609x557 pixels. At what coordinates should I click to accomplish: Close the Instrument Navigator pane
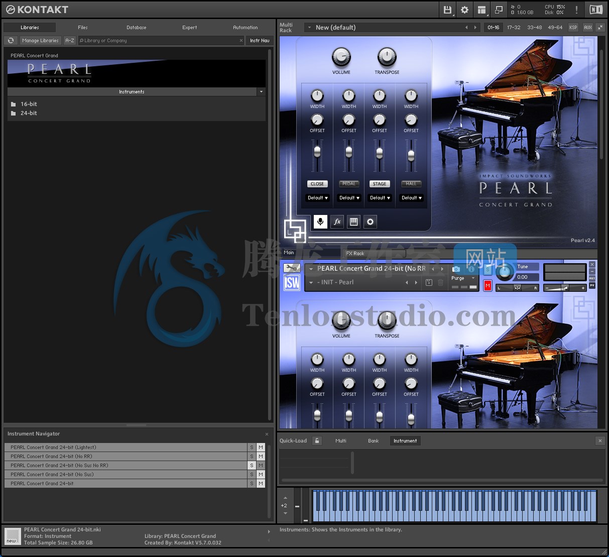click(267, 434)
